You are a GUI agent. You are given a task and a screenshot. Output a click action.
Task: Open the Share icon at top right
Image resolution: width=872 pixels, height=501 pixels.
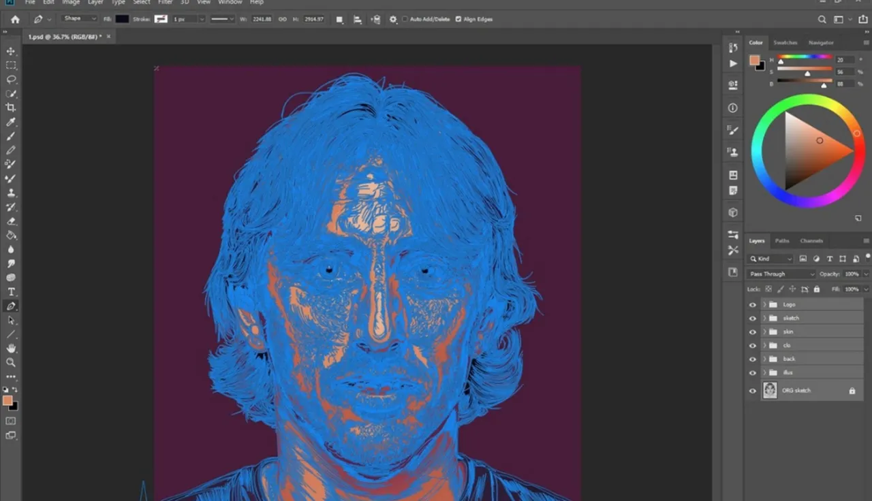tap(863, 19)
